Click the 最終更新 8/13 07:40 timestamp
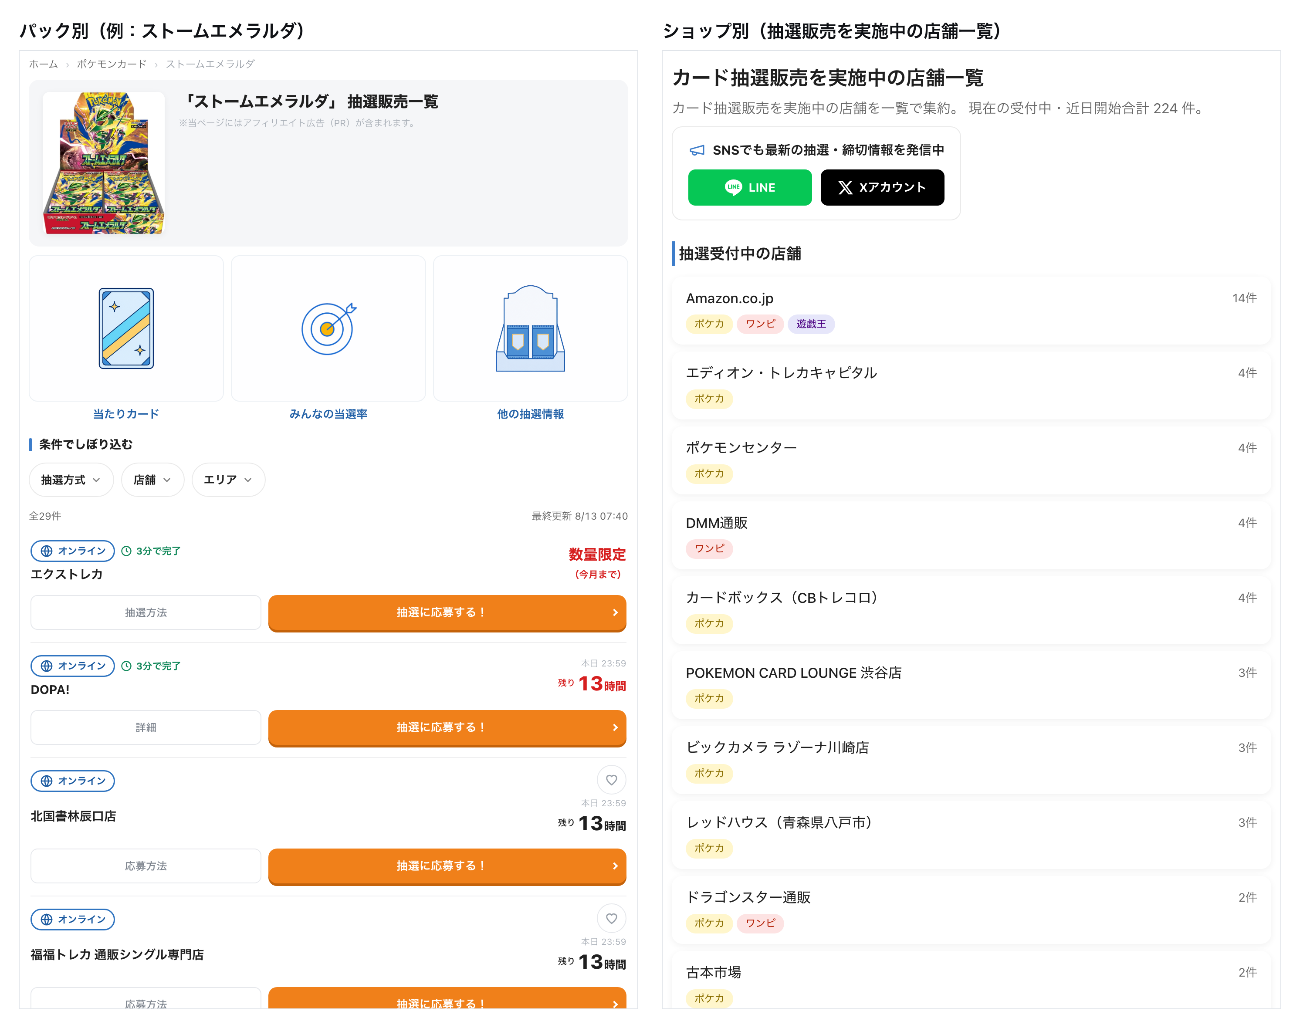 [579, 516]
